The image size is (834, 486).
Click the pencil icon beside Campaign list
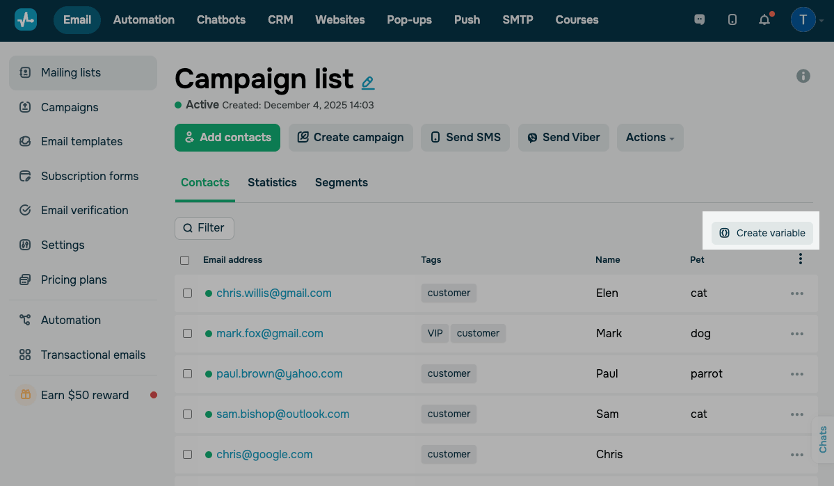point(368,83)
